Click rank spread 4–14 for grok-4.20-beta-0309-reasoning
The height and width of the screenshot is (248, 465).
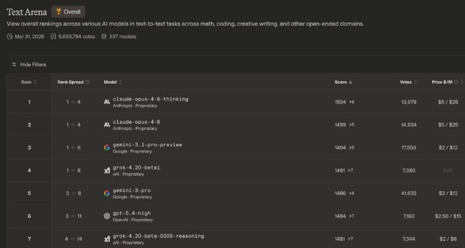pos(73,239)
